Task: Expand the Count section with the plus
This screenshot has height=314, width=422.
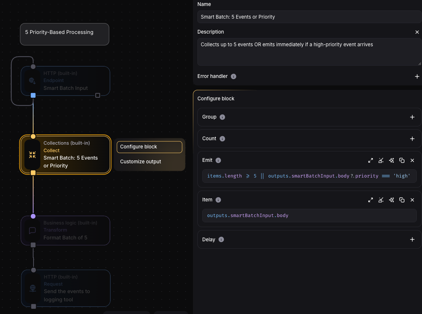Action: click(412, 138)
